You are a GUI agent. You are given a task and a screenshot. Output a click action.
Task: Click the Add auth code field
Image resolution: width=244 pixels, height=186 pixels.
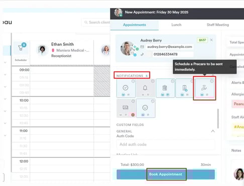(x=166, y=144)
